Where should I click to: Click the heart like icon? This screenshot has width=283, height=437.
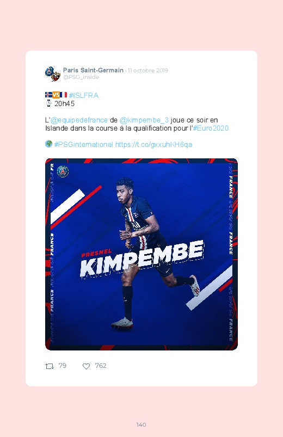86,366
